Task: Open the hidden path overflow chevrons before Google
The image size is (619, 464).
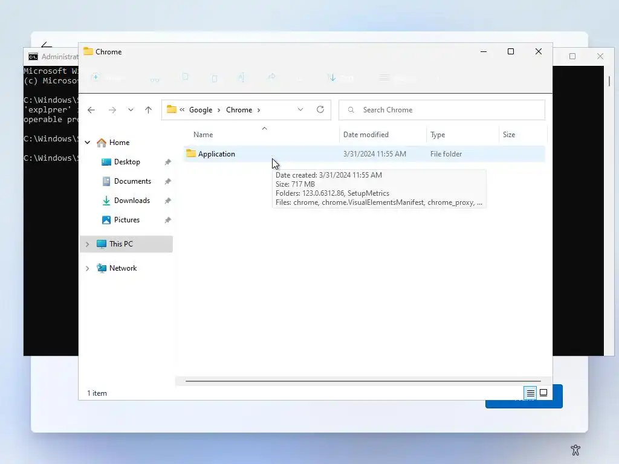Action: [x=182, y=110]
